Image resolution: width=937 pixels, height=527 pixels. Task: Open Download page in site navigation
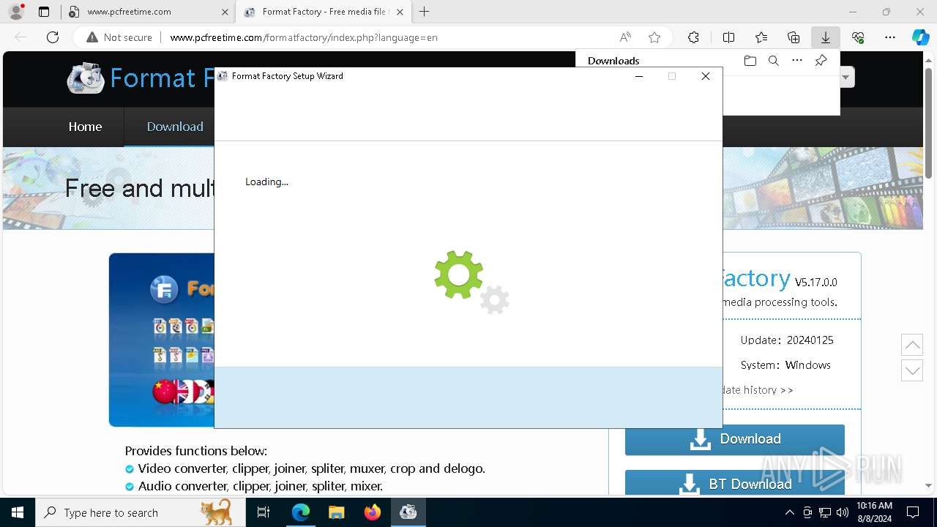tap(175, 127)
